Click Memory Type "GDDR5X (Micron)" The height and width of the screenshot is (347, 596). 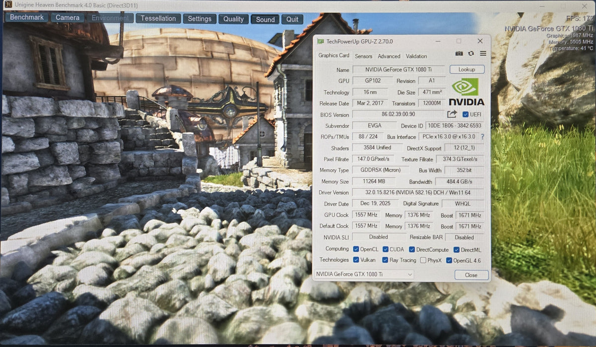point(380,171)
